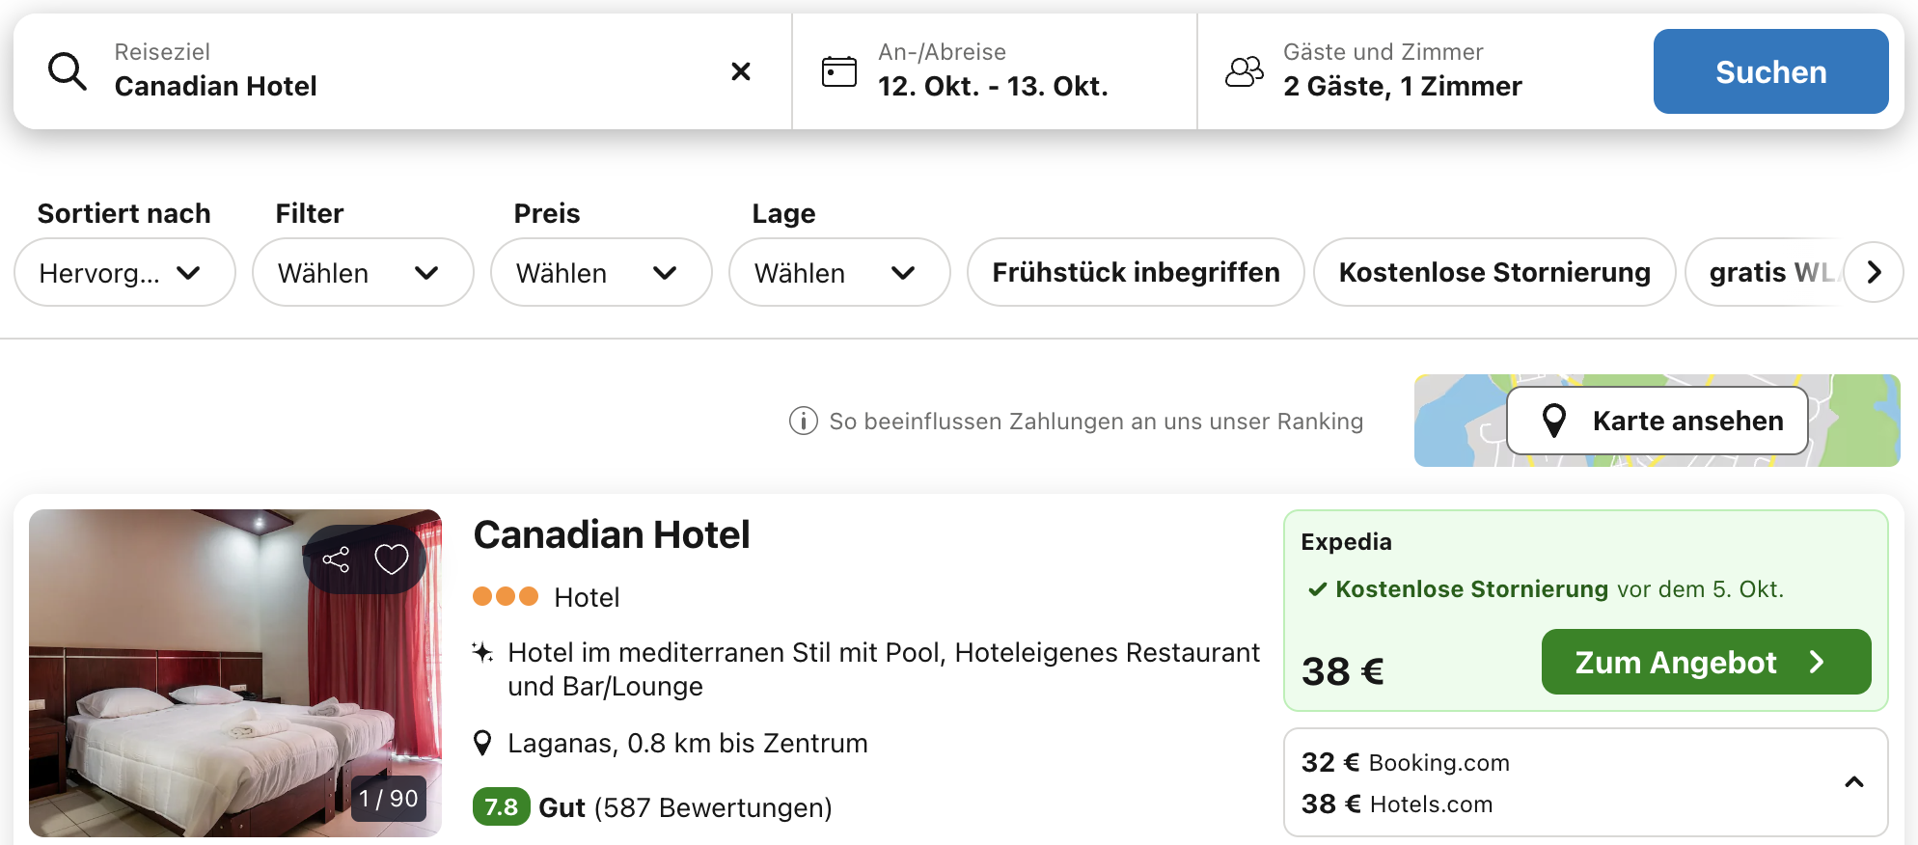Click the sparkle highlights icon
Image resolution: width=1918 pixels, height=845 pixels.
[482, 653]
